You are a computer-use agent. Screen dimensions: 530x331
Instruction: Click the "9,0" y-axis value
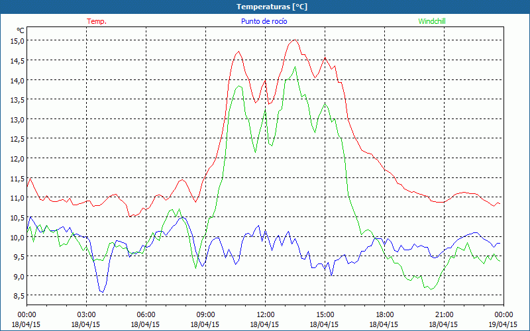(19, 276)
